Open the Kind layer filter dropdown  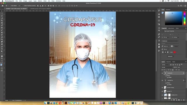click(165, 65)
